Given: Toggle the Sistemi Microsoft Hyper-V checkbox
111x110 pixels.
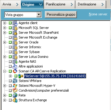Looking at the screenshot, I should pos(10,86).
